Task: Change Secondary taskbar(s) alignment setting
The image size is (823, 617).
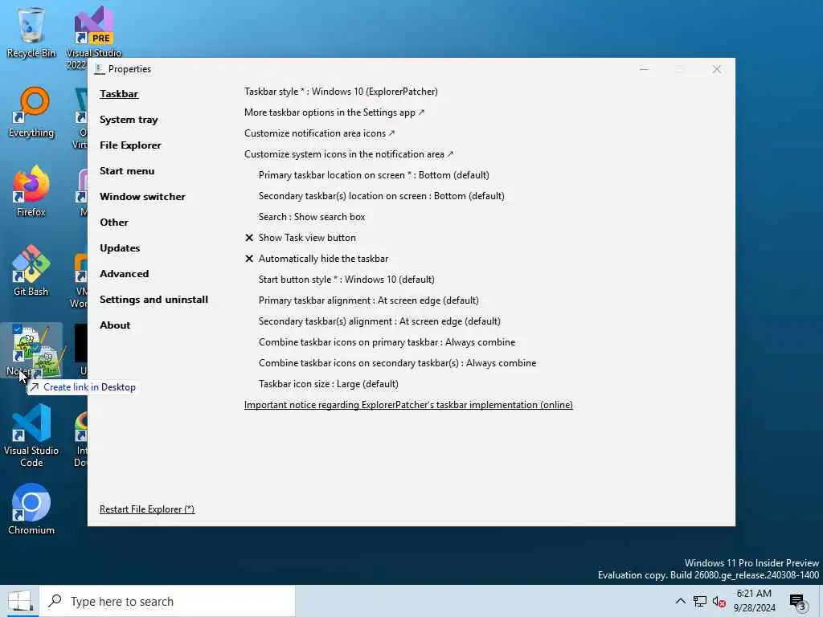Action: pyautogui.click(x=379, y=321)
